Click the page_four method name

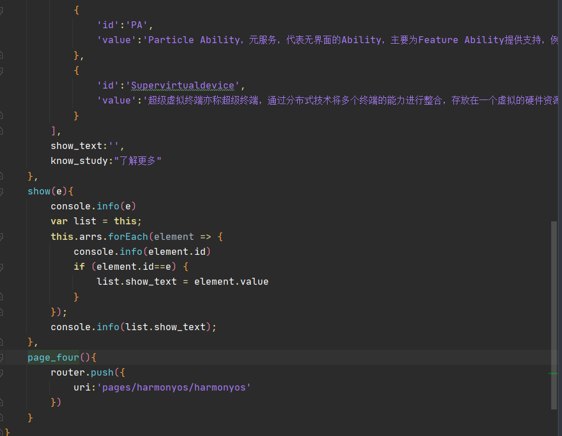click(53, 358)
